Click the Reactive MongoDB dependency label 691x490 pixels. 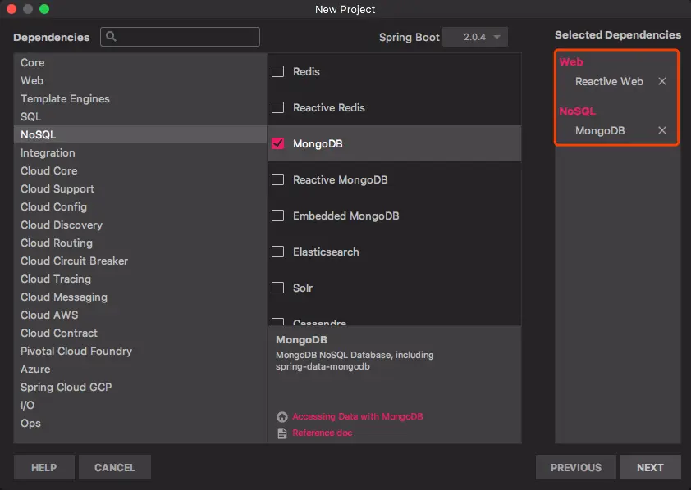(341, 180)
